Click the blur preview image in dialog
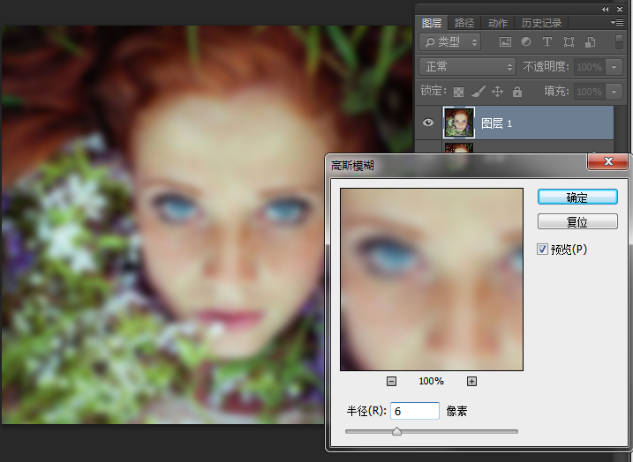633x462 pixels. (432, 279)
